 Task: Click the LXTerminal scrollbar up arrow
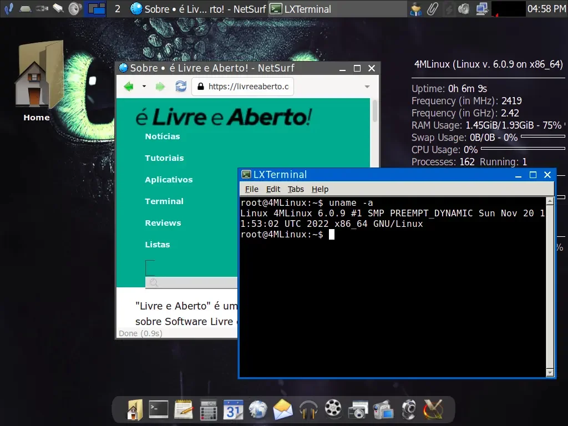pyautogui.click(x=550, y=201)
